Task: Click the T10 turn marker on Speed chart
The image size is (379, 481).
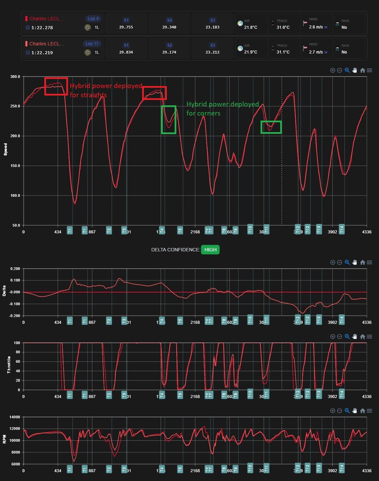Action: (x=250, y=229)
